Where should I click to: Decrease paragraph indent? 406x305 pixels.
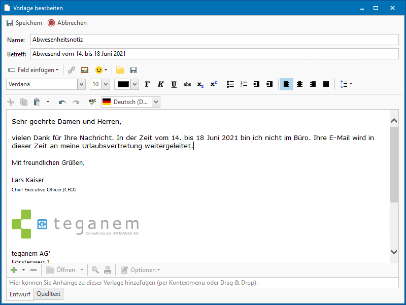coord(256,84)
